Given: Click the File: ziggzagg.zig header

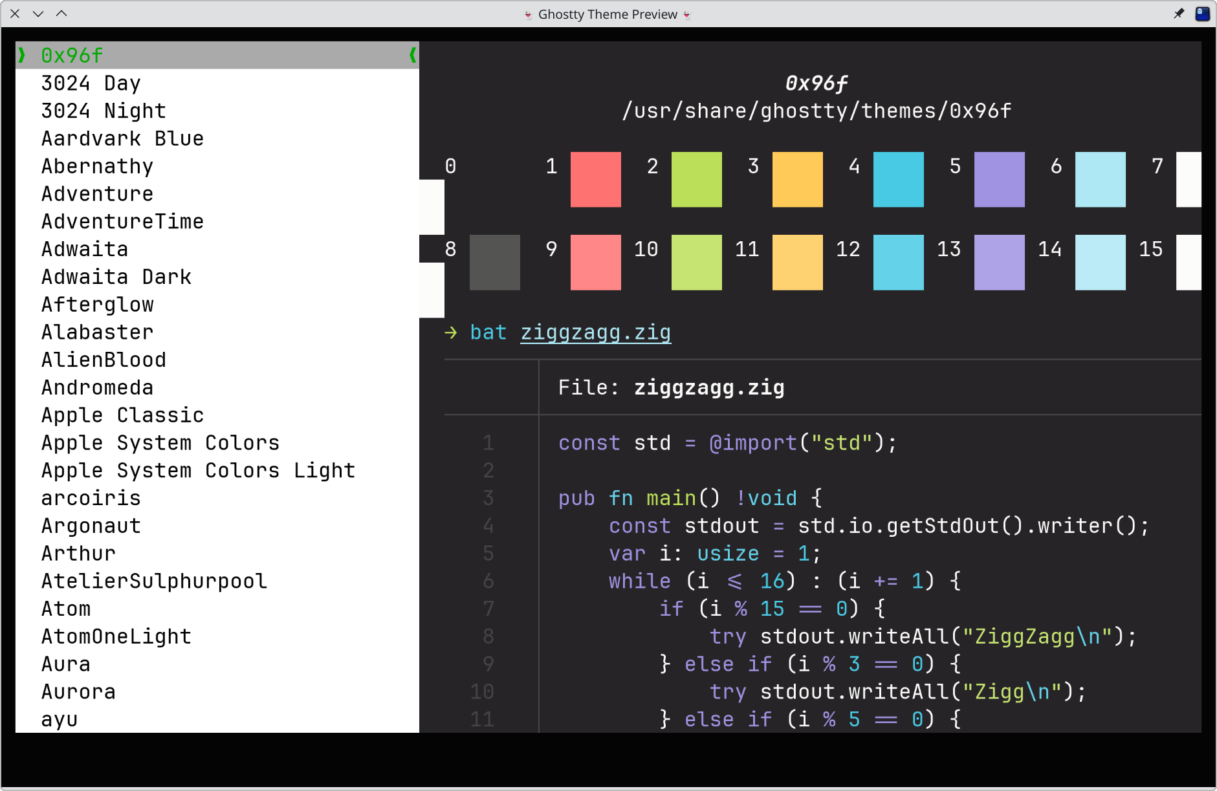Looking at the screenshot, I should 672,388.
